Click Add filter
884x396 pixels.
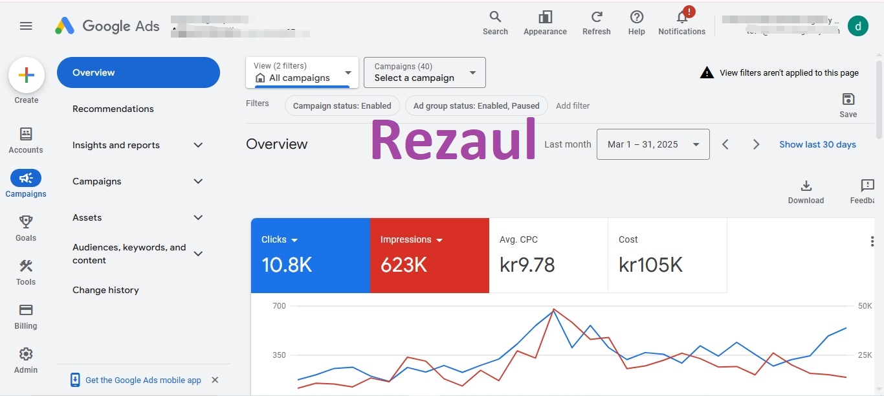573,105
